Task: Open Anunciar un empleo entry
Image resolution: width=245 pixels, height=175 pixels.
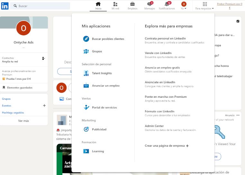Action: (x=105, y=86)
